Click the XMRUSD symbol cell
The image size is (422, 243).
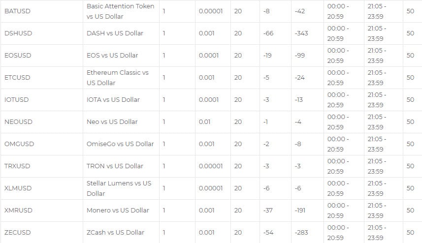coord(18,210)
